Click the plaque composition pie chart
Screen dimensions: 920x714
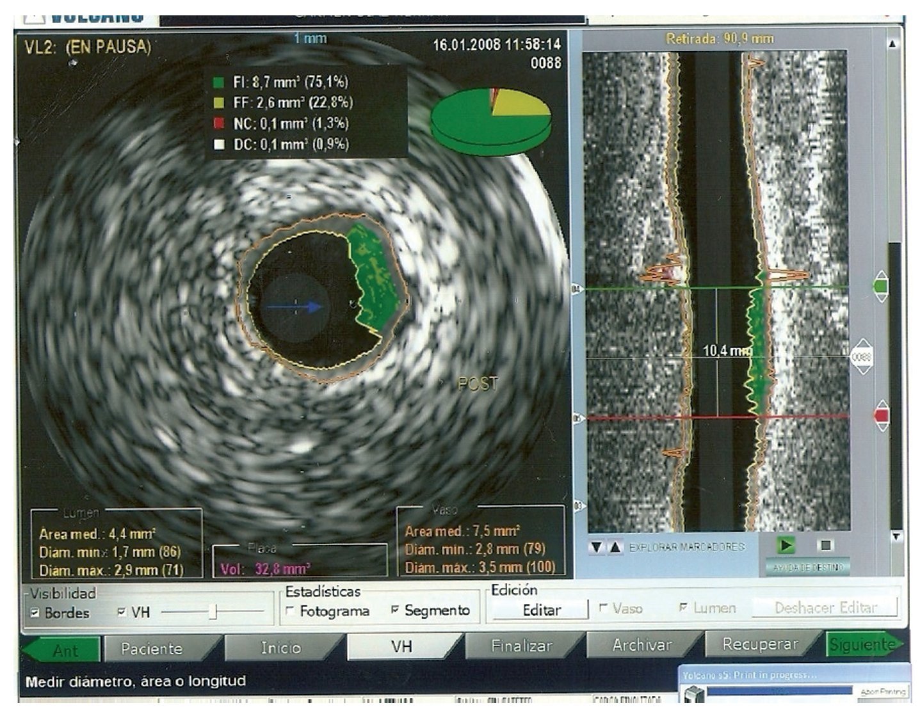490,120
